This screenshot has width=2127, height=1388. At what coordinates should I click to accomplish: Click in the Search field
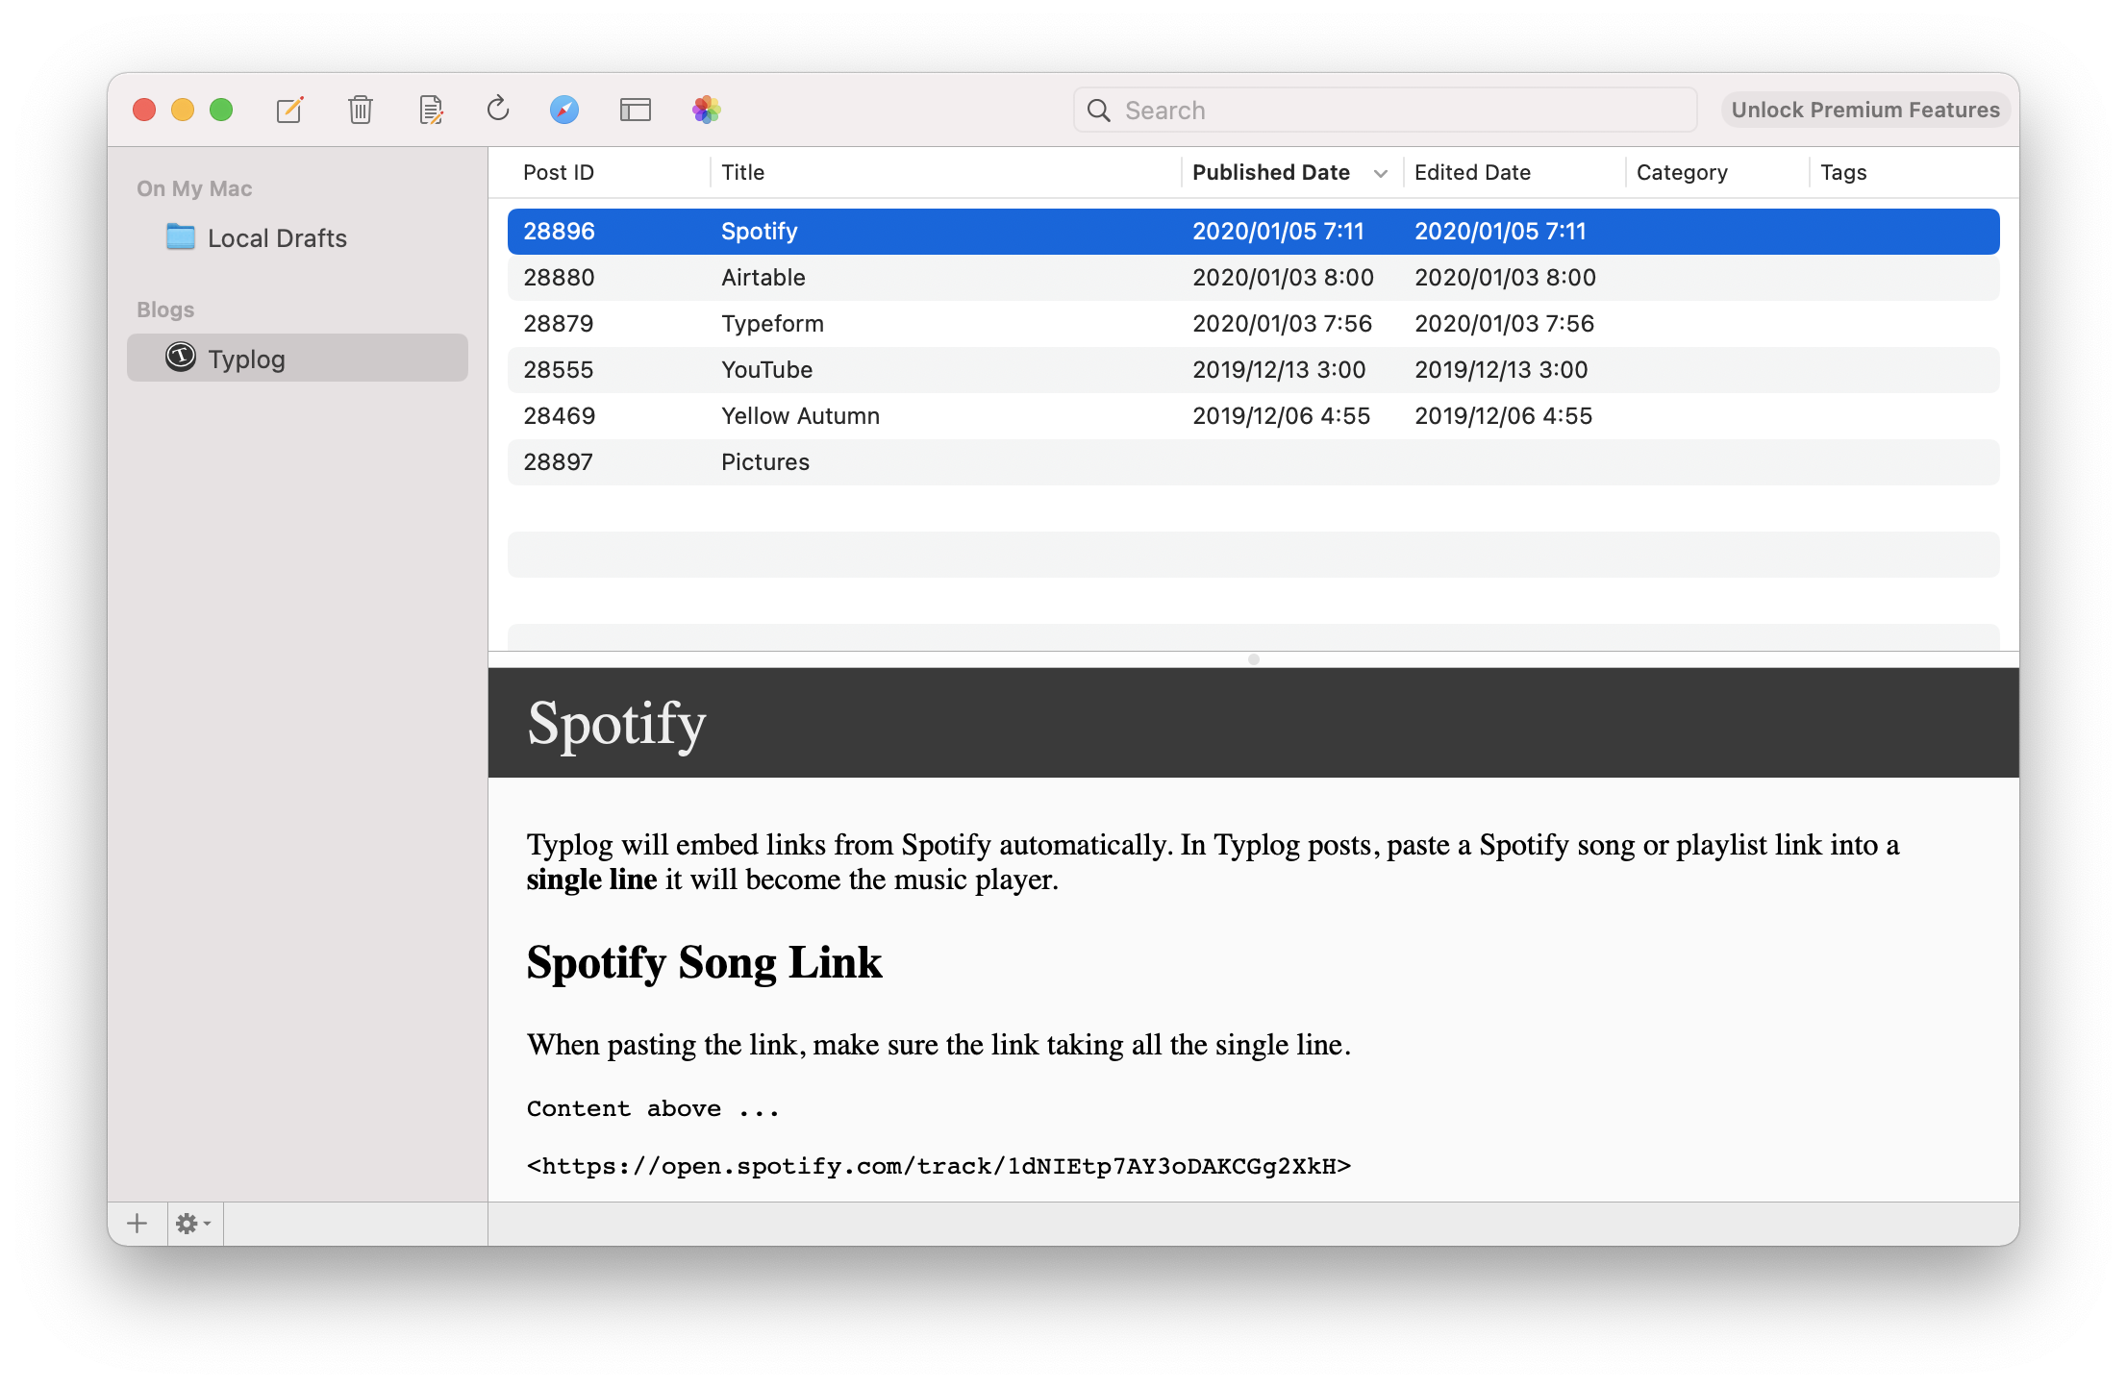coord(1385,111)
